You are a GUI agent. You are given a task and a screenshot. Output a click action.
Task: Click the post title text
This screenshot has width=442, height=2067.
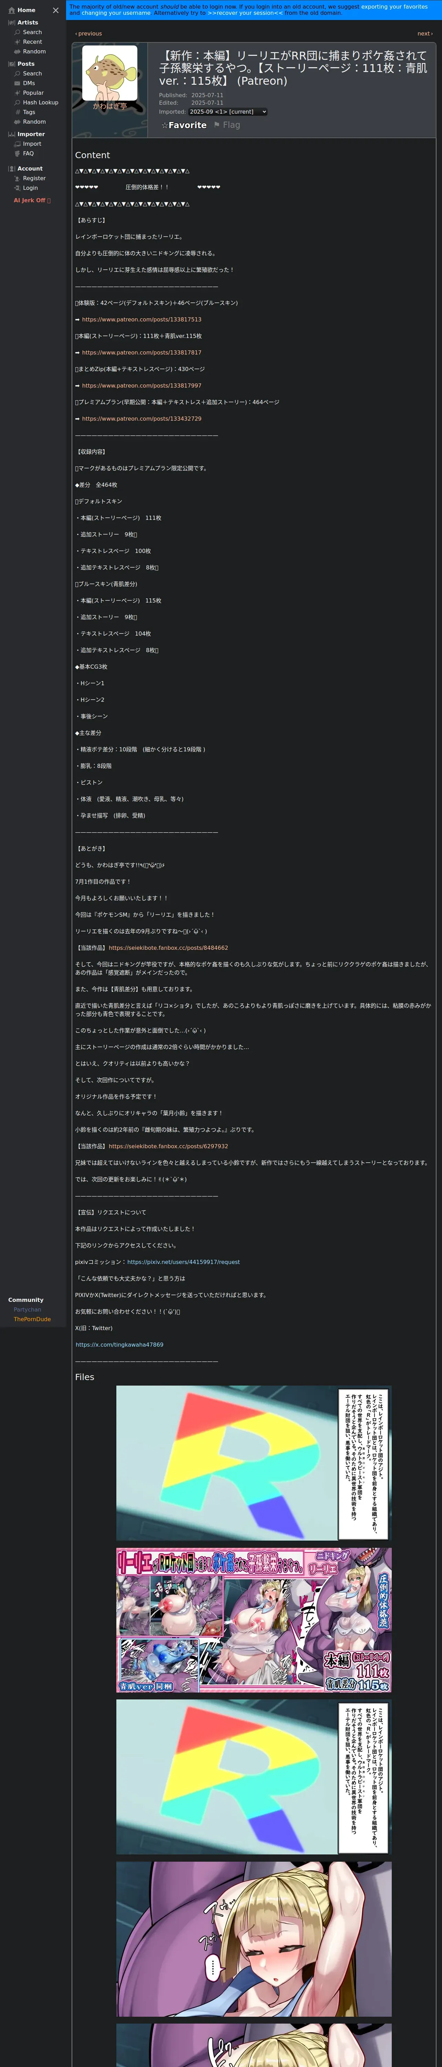tap(293, 68)
